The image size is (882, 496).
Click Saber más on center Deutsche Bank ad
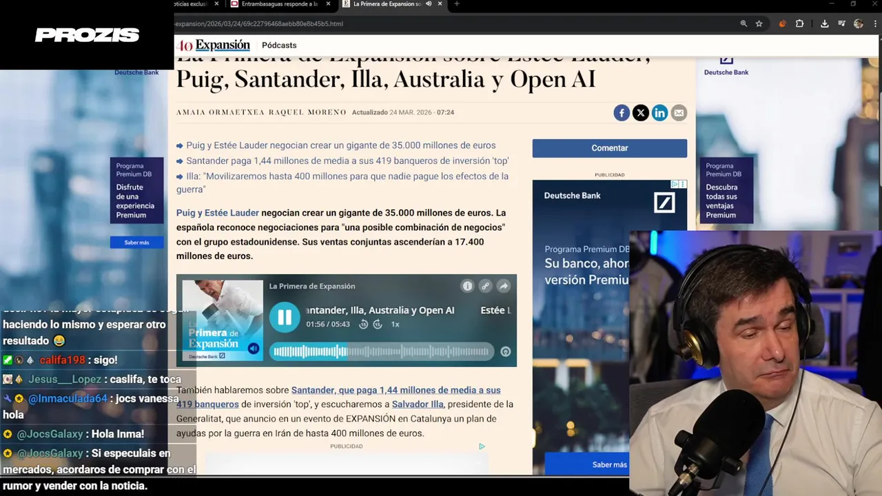pos(609,464)
